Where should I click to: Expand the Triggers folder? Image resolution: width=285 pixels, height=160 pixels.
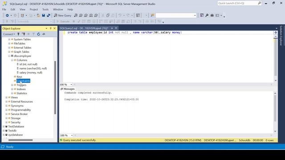12,85
